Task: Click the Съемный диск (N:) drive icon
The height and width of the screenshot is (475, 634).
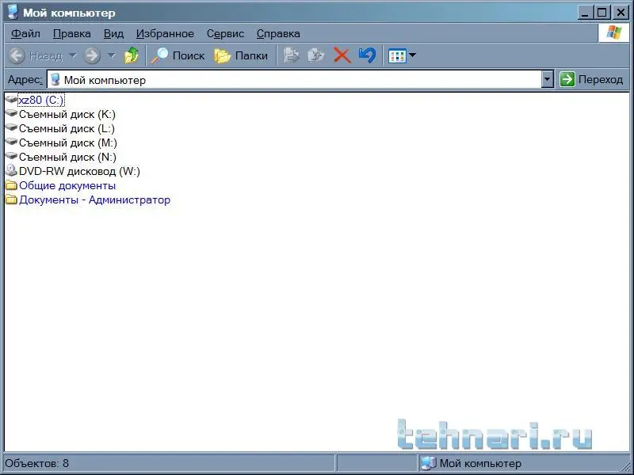Action: click(x=11, y=156)
